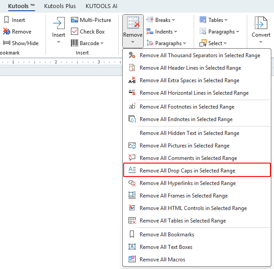Viewport: 274px width, 269px height.
Task: Choose Remove All Macros menu item
Action: pyautogui.click(x=197, y=259)
